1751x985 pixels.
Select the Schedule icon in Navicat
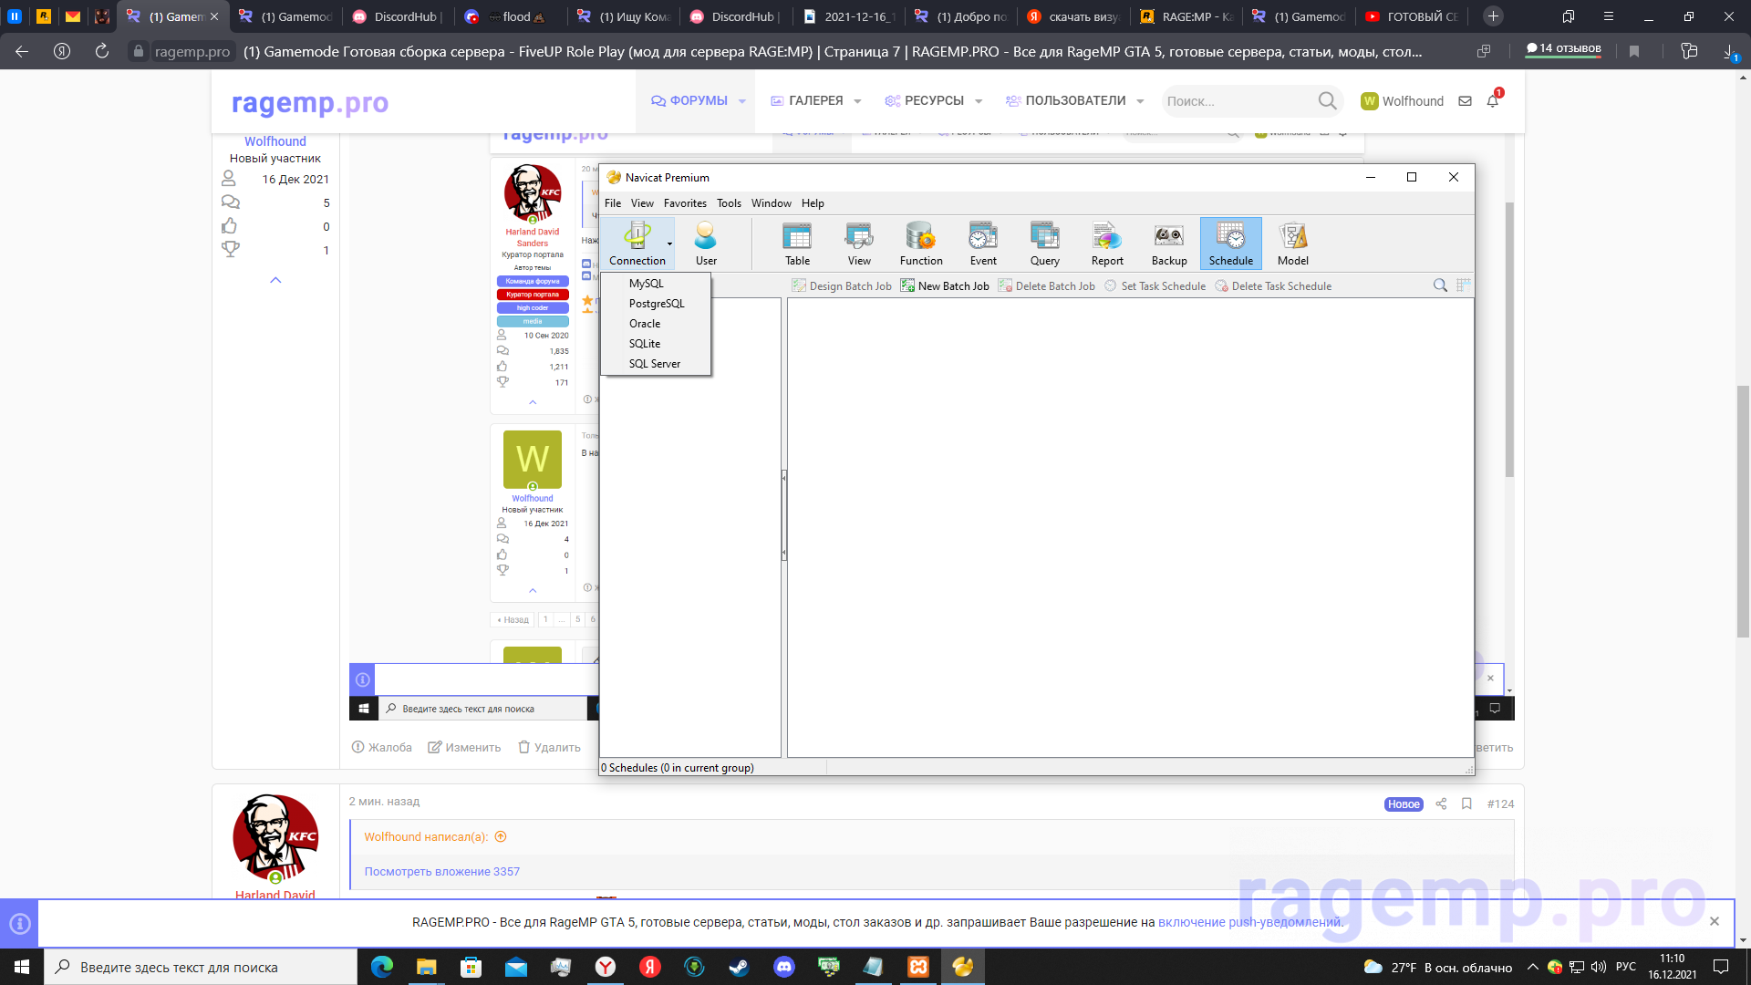[1231, 243]
